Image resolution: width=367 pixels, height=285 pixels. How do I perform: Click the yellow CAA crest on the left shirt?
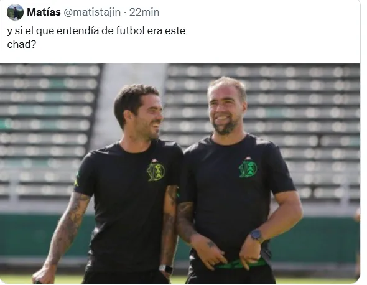(x=156, y=172)
